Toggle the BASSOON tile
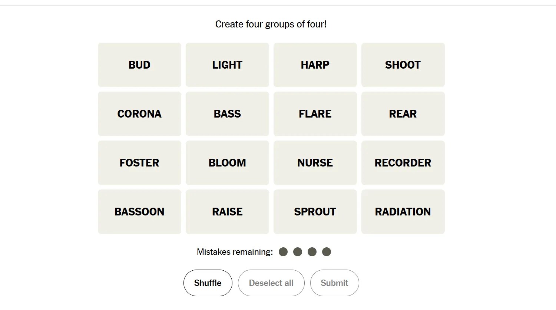The width and height of the screenshot is (556, 310). pos(139,212)
